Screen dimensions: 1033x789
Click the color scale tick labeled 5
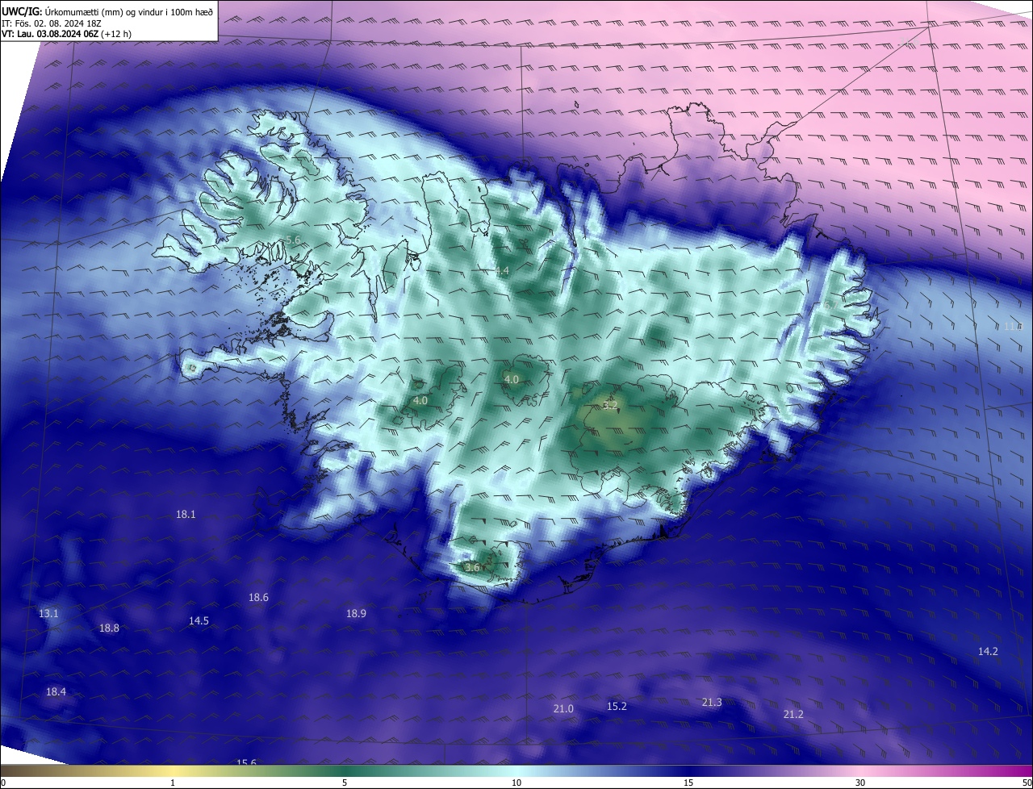(x=345, y=783)
